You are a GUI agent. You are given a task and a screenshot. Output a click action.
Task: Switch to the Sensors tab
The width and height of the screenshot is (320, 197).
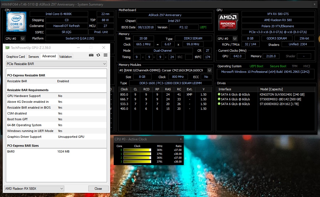[33, 56]
